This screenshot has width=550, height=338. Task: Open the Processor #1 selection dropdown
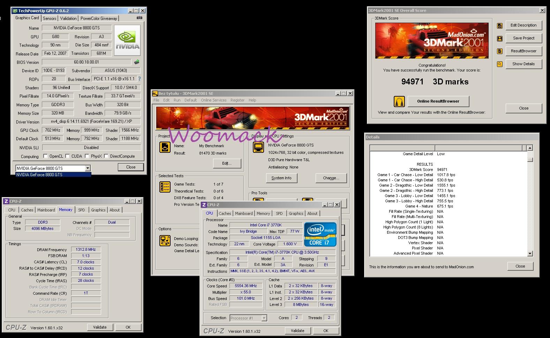tap(264, 318)
